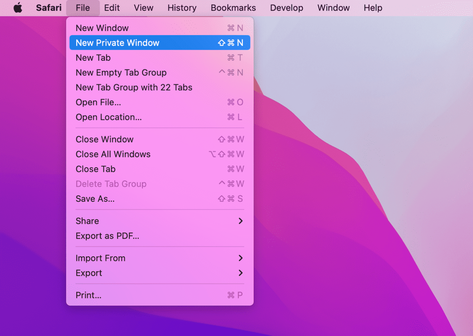The width and height of the screenshot is (473, 336).
Task: Expand the Export submenu chevron
Action: point(240,273)
